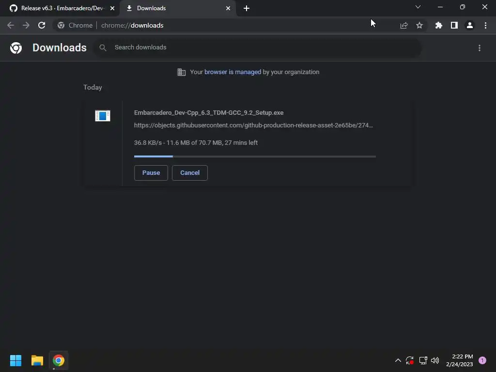This screenshot has width=496, height=372.
Task: Click the Embarcadero_Dev-Cpp setup file name
Action: tap(209, 112)
